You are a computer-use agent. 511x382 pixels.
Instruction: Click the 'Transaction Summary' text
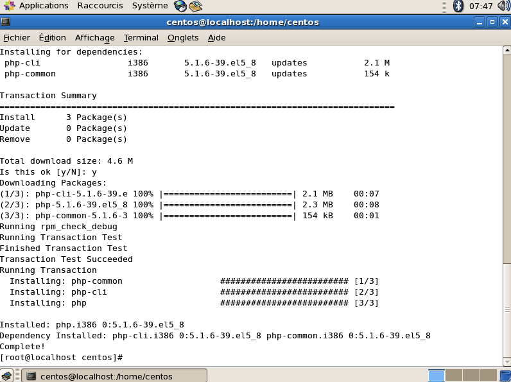pyautogui.click(x=48, y=96)
